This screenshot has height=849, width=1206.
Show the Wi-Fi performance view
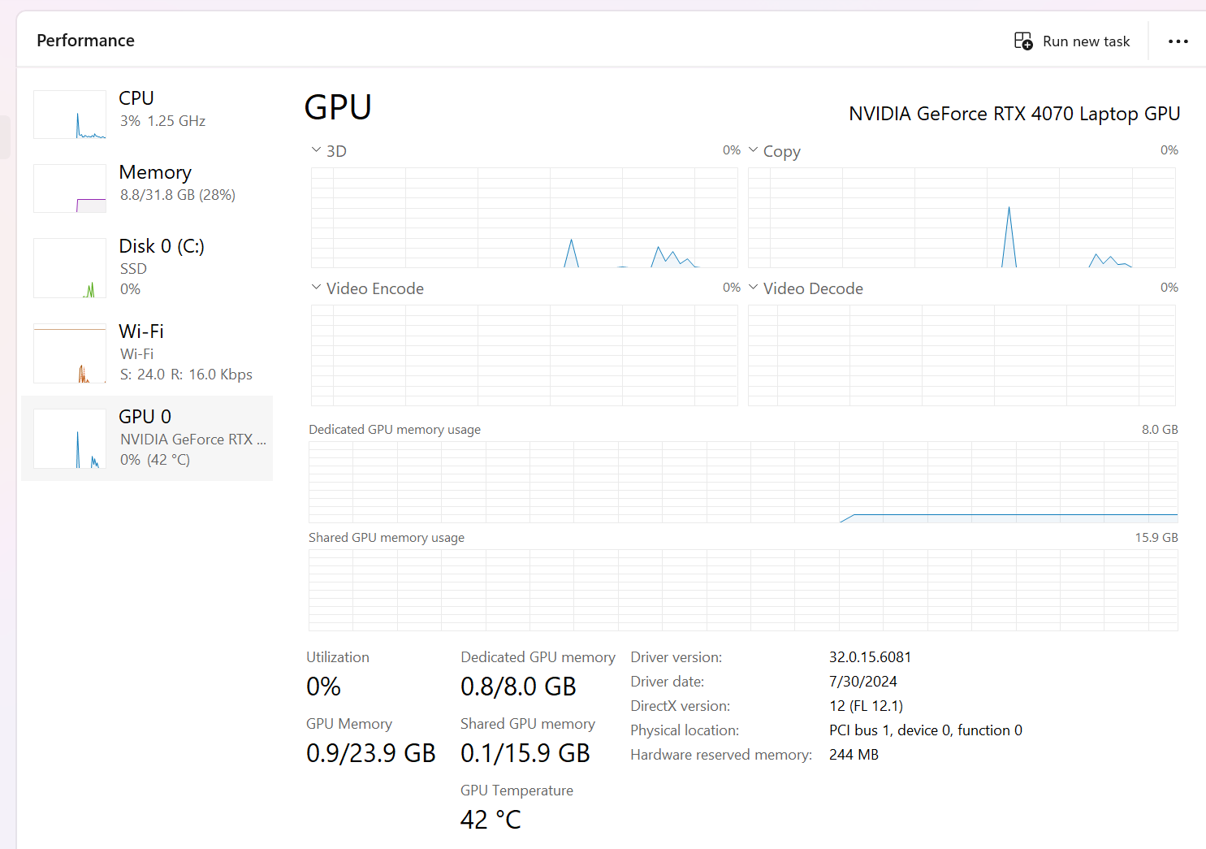click(x=147, y=353)
